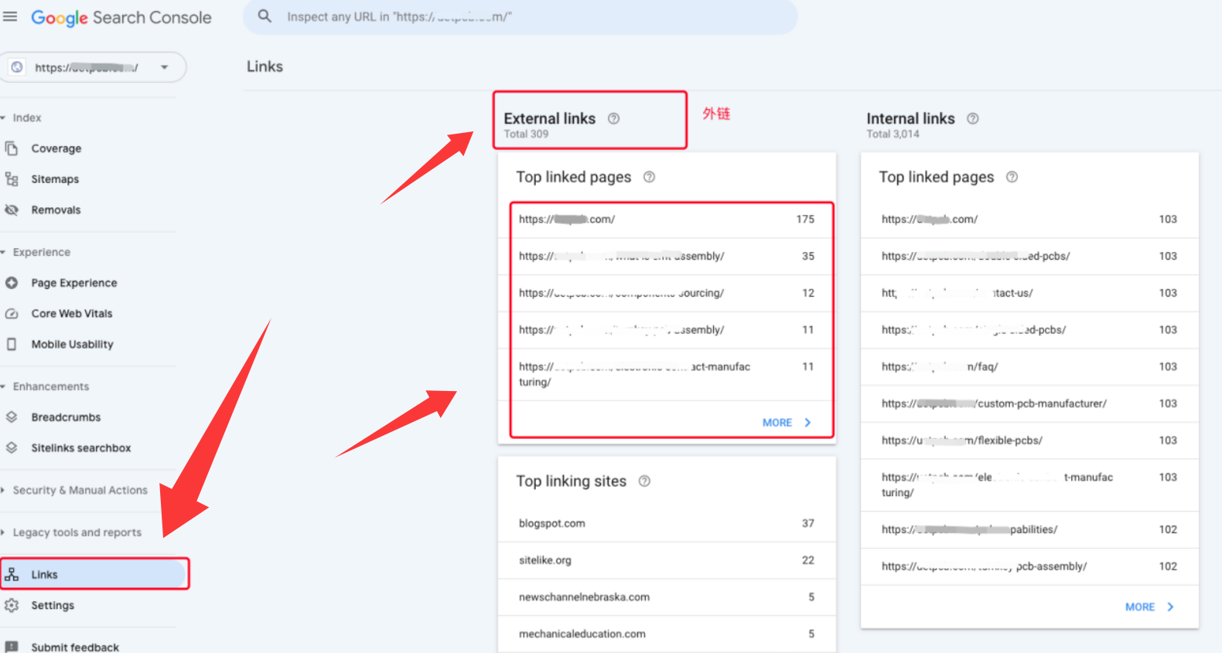The image size is (1222, 653).
Task: Expand Security & Manual Actions section
Action: coord(4,490)
